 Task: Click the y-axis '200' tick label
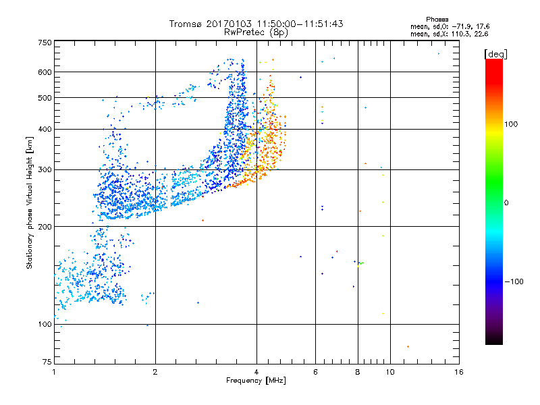[x=45, y=227]
